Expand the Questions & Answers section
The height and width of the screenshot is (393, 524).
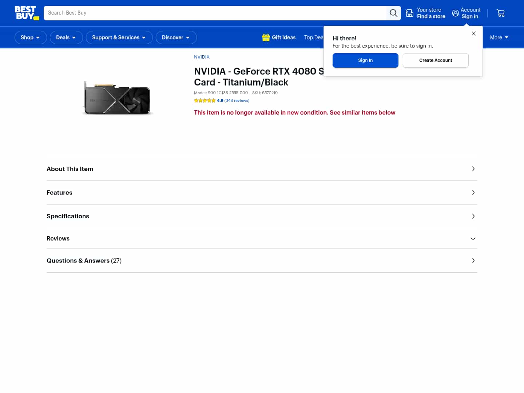pyautogui.click(x=262, y=261)
